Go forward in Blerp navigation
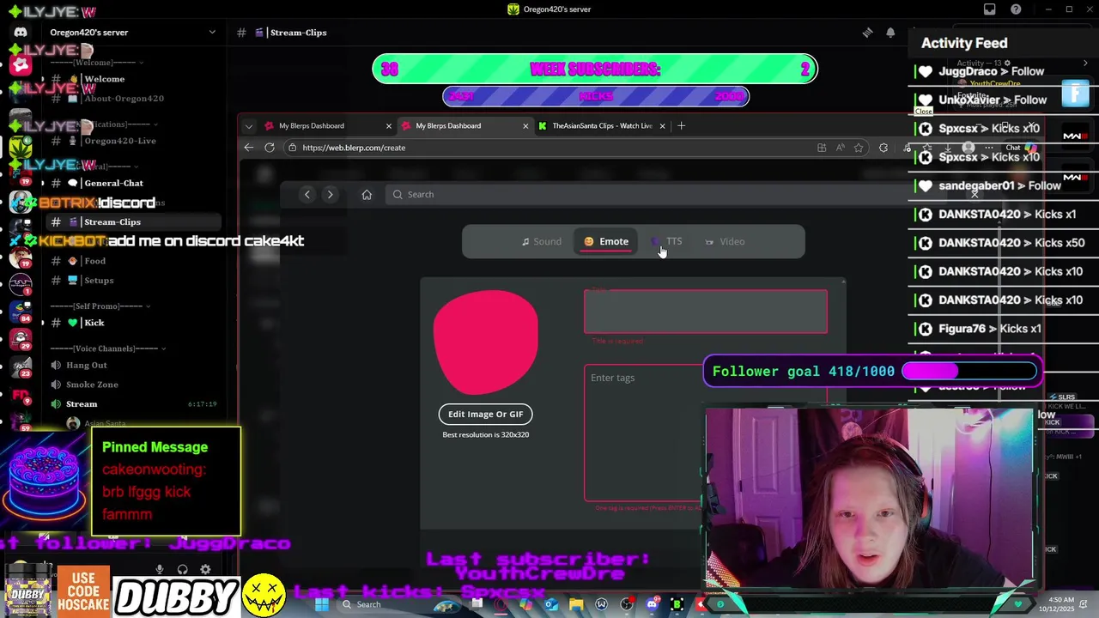 [x=330, y=195]
